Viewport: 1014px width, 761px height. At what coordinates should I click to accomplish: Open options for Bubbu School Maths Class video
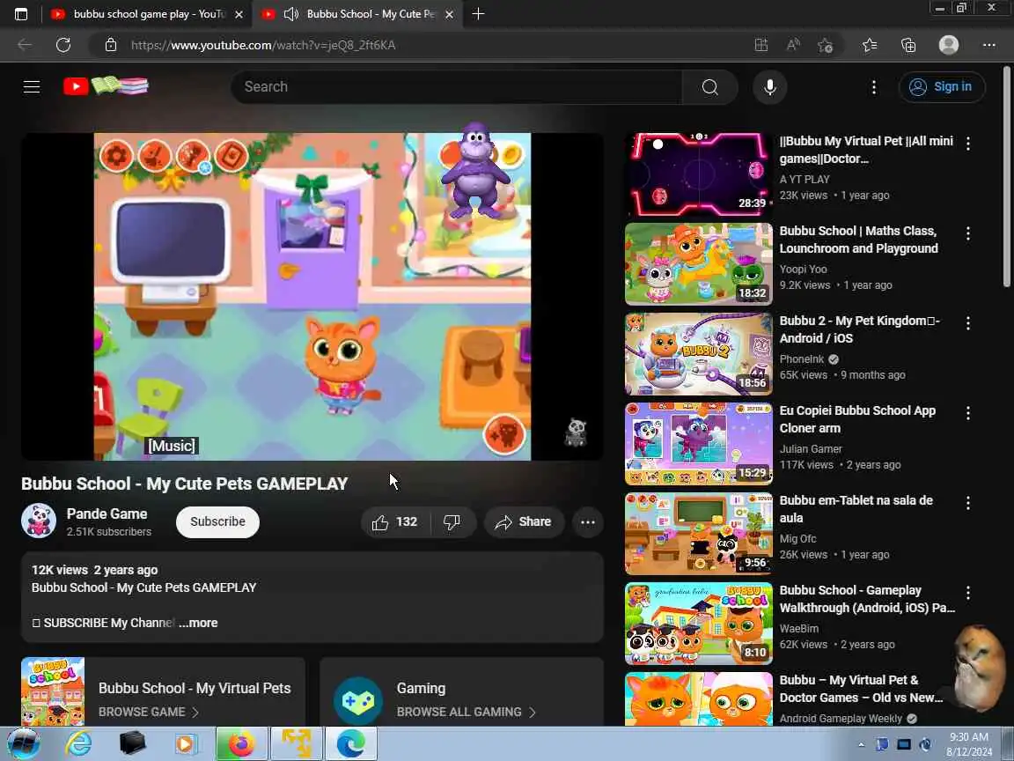point(968,233)
